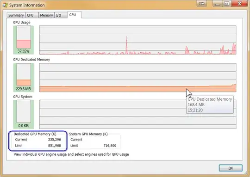
Task: Click the GPU System memory history graph
Action: coord(138,114)
